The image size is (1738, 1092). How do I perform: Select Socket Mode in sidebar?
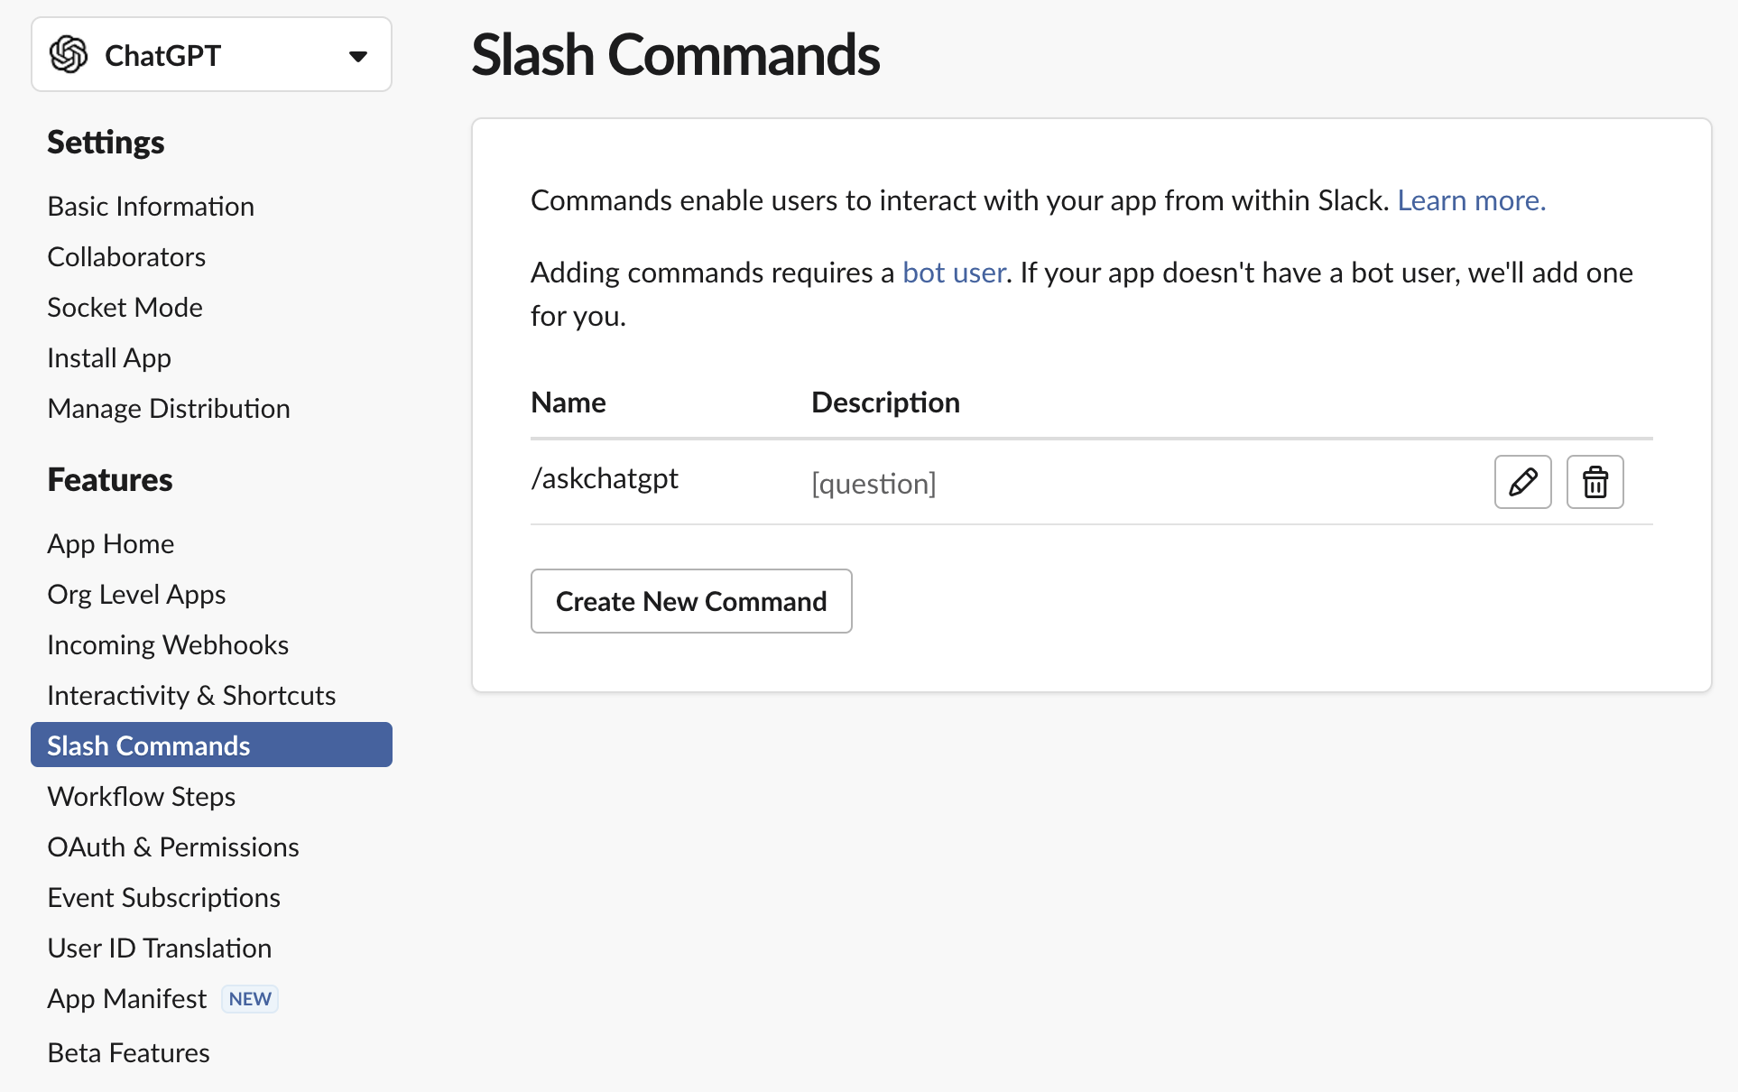coord(125,308)
